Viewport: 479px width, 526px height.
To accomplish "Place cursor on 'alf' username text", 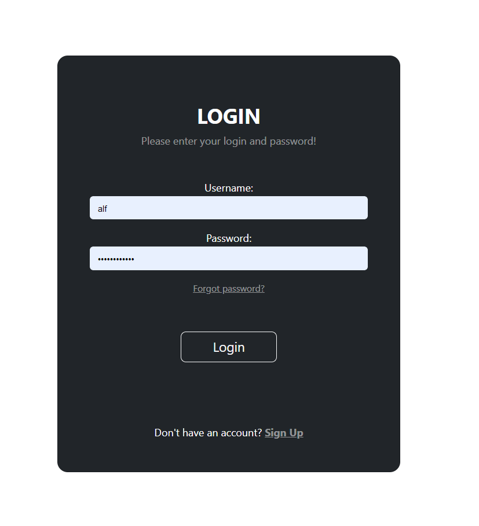I will tap(103, 209).
